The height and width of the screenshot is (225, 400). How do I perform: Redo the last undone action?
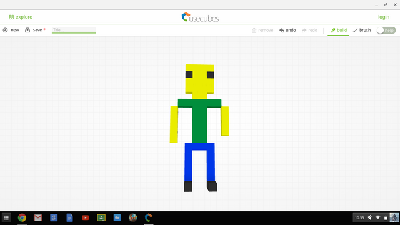[309, 31]
